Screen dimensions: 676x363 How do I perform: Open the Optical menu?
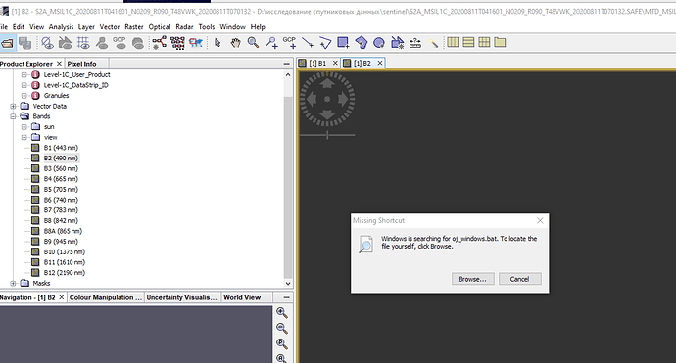coord(160,27)
